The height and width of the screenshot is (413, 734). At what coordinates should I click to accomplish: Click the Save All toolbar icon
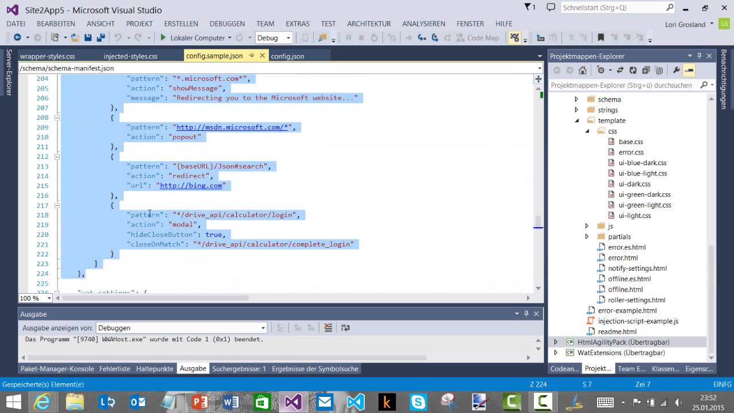100,38
